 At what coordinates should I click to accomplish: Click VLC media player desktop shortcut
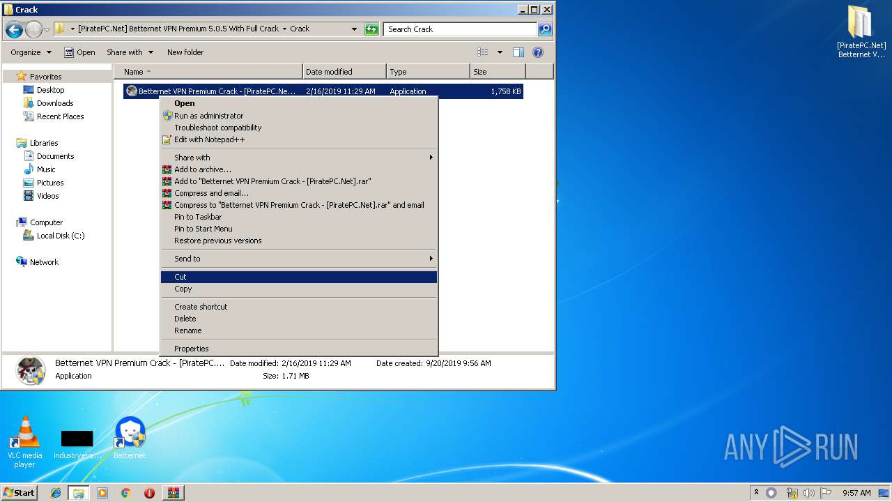[x=24, y=442]
